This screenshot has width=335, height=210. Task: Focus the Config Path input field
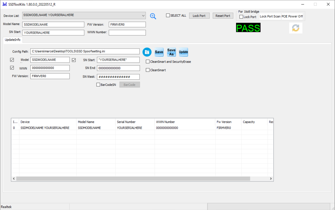tap(85, 51)
